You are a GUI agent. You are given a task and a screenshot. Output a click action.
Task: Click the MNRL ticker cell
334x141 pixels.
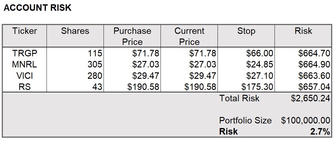(25, 64)
